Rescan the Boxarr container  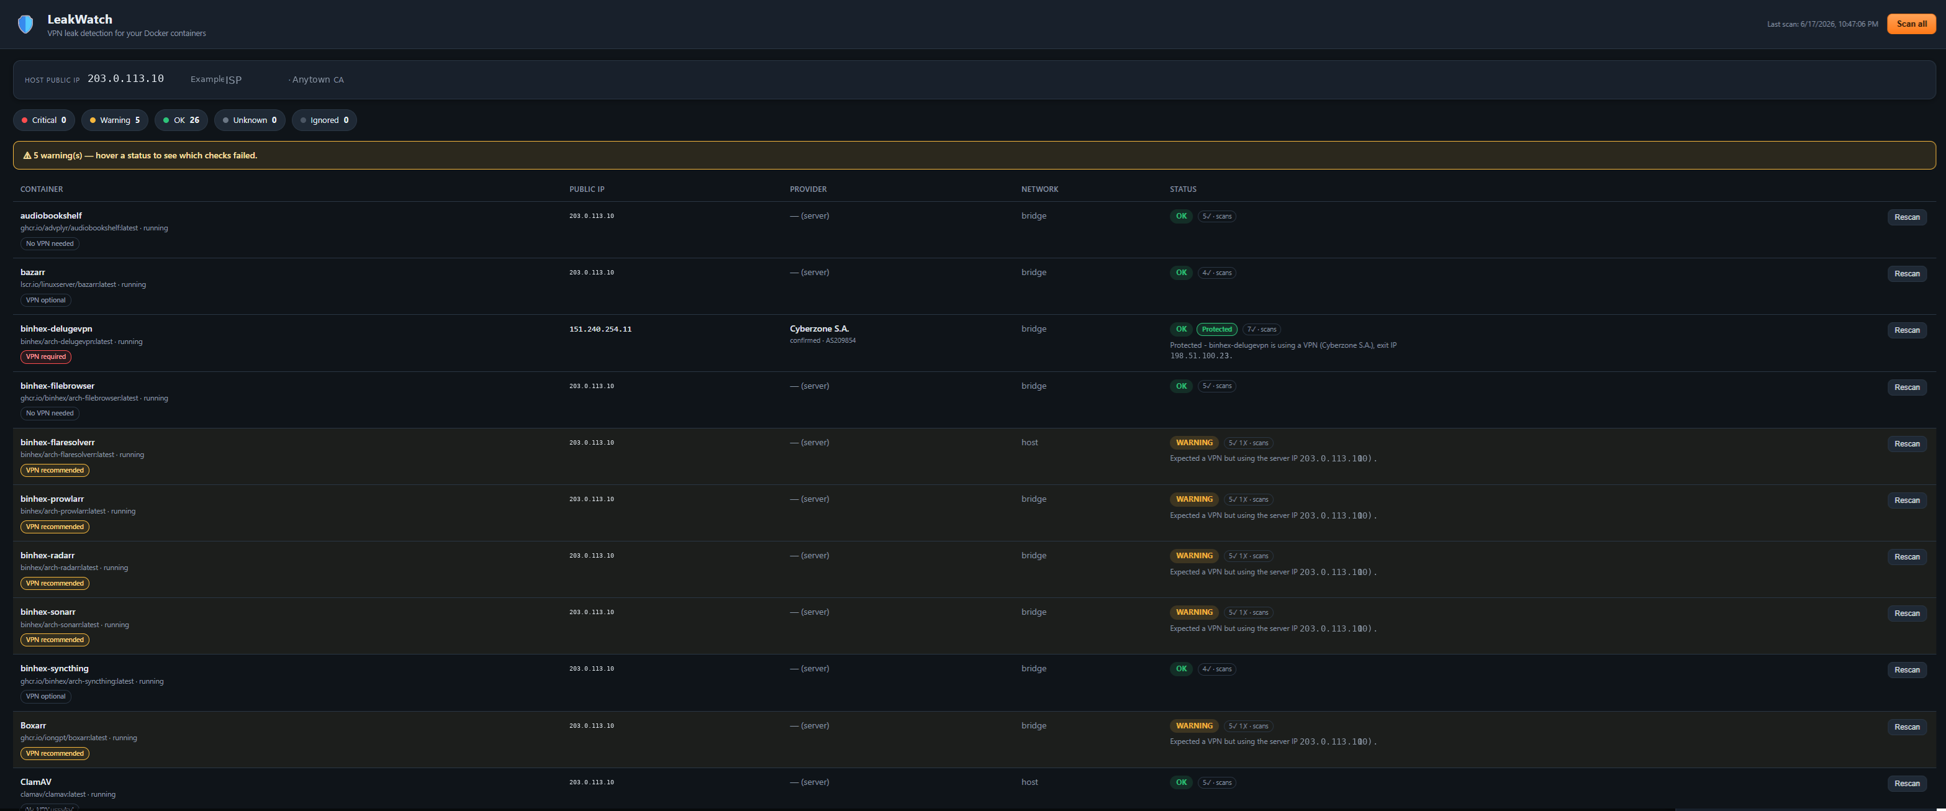click(x=1907, y=727)
